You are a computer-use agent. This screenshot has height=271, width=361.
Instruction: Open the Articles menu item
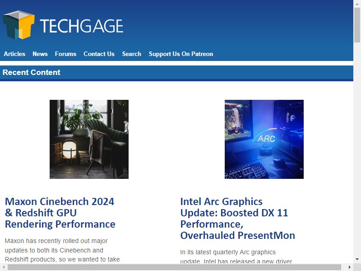tap(14, 54)
